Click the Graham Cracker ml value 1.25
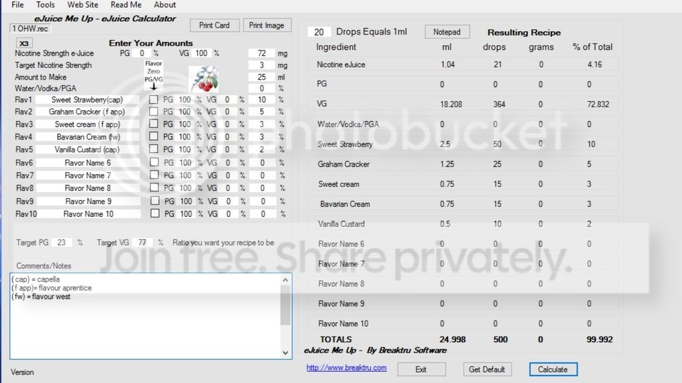This screenshot has width=682, height=383. pyautogui.click(x=447, y=164)
